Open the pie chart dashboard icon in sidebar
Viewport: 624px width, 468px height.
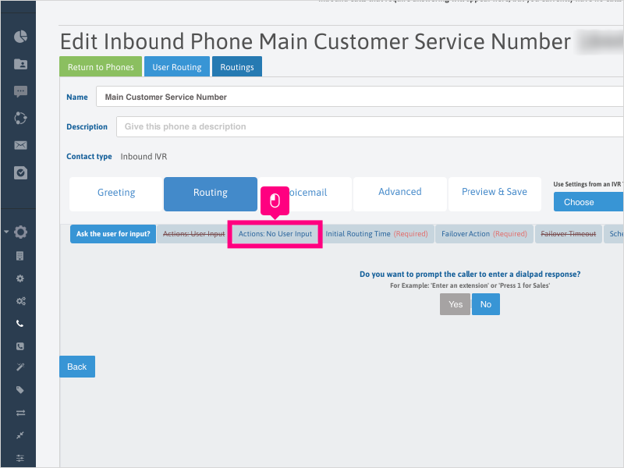click(21, 37)
